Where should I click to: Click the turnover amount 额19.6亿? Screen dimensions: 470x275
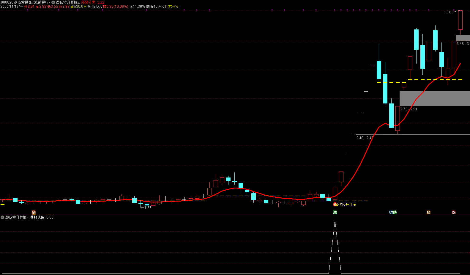coord(94,7)
